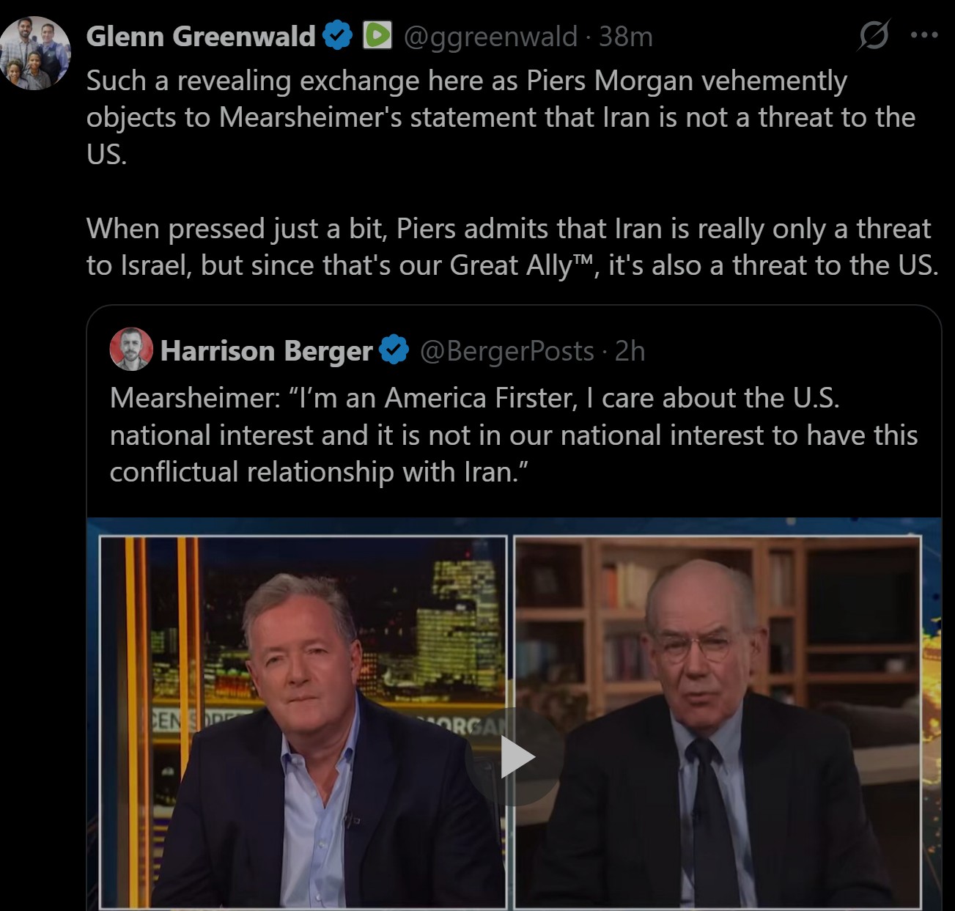Click Harrison Berger's verified badge
The width and height of the screenshot is (955, 911).
pyautogui.click(x=394, y=350)
